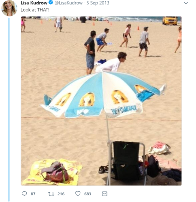Viewport: 196px width, 202px height.
Task: Open the tweet options chevron dropdown
Action: [x=186, y=3]
